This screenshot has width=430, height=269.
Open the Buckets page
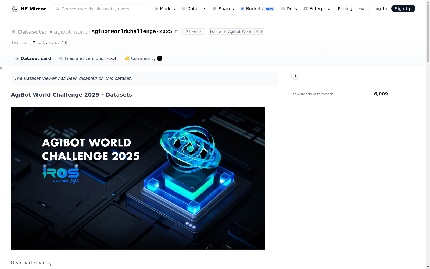click(252, 9)
